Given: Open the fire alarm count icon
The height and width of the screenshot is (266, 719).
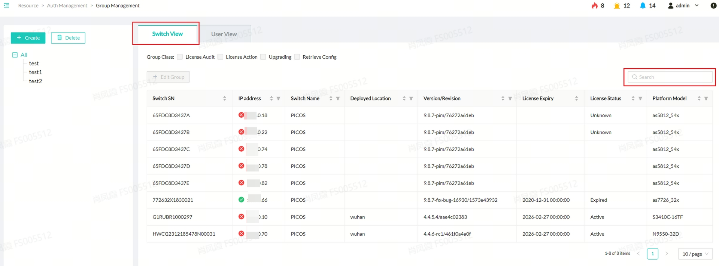Looking at the screenshot, I should 594,6.
